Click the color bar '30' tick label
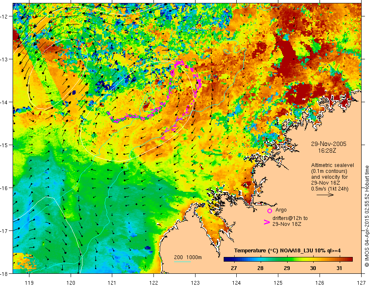This screenshot has width=370, height=286. [x=313, y=268]
